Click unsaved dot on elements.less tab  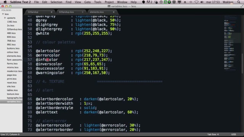click(114, 12)
